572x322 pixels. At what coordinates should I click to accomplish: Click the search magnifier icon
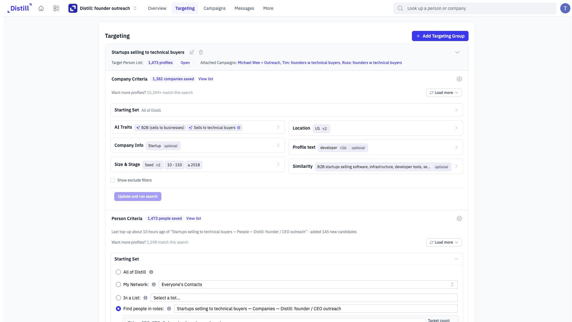(400, 8)
